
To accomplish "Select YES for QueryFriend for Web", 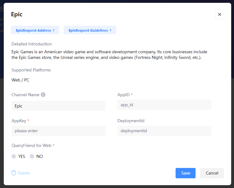I will tap(14, 156).
